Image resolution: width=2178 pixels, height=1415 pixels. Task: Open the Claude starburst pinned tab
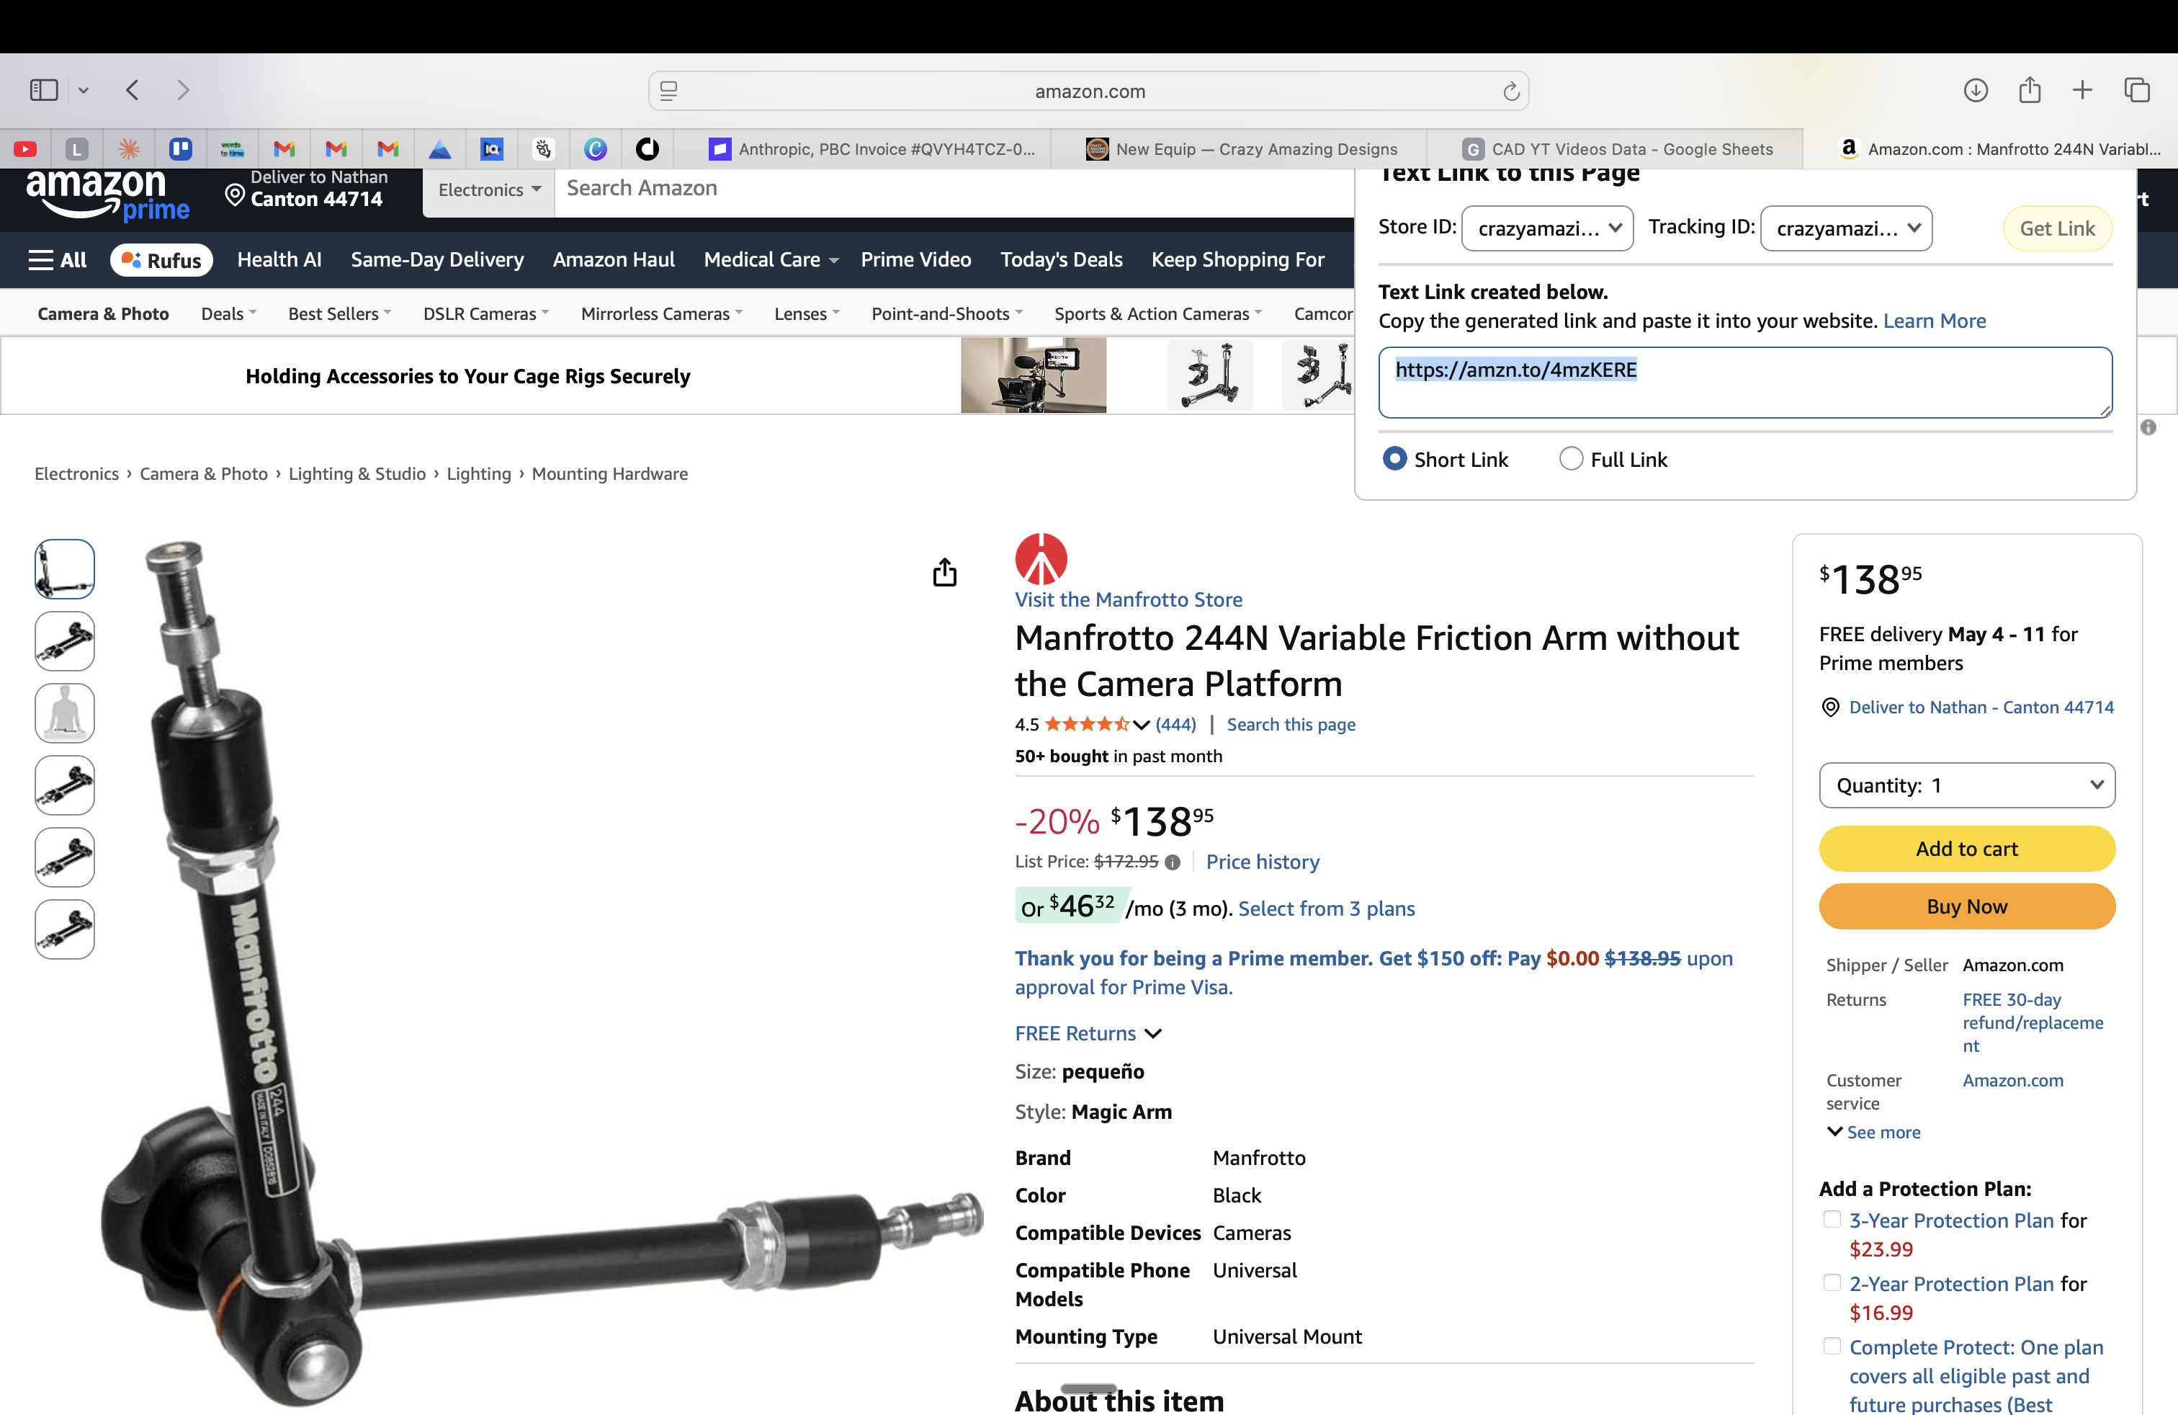coord(129,148)
